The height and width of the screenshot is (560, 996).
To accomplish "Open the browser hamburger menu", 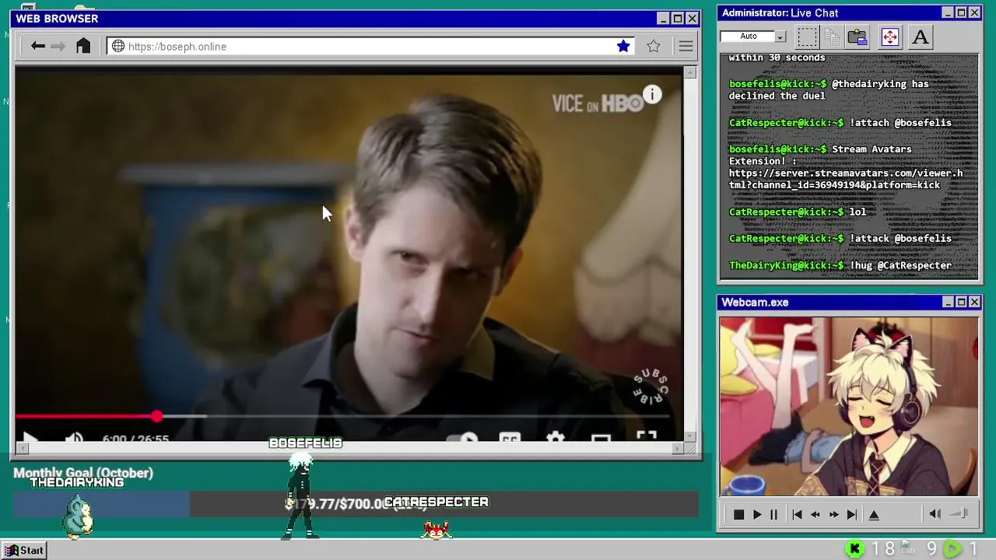I will pyautogui.click(x=686, y=46).
